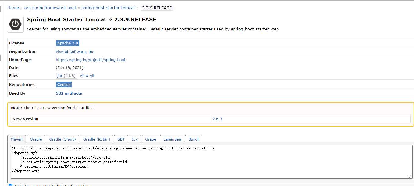414x186 pixels.
Task: Select version 2.3.9.RELEASE in breadcrumb
Action: pos(156,8)
